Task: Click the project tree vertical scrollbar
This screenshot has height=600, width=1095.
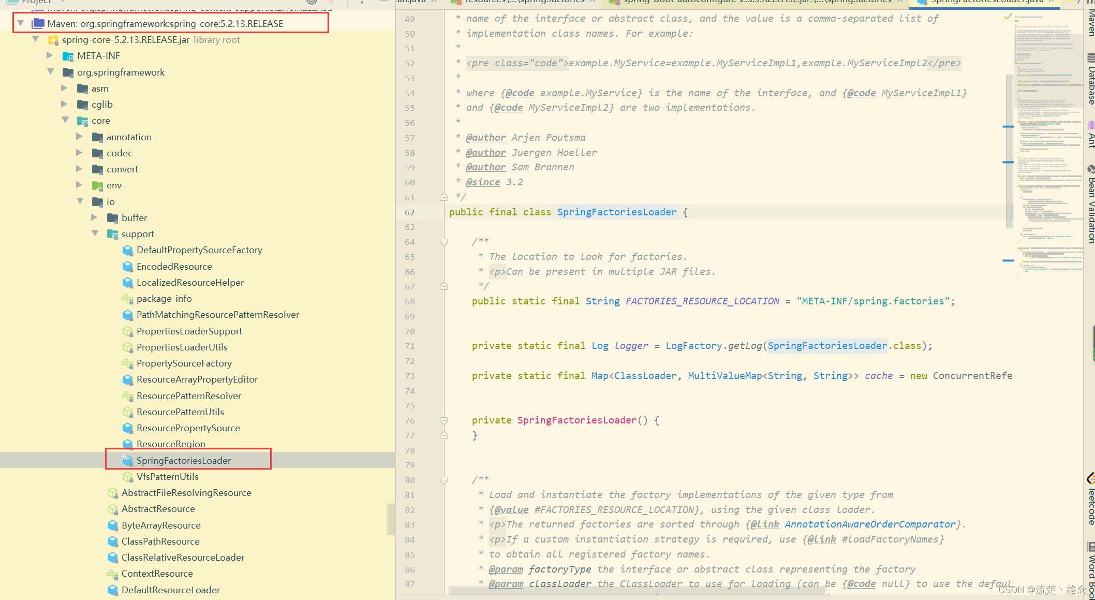Action: (391, 519)
